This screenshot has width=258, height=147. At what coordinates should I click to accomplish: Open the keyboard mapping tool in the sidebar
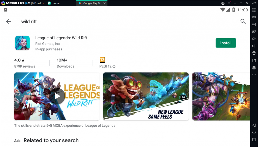coord(254,17)
